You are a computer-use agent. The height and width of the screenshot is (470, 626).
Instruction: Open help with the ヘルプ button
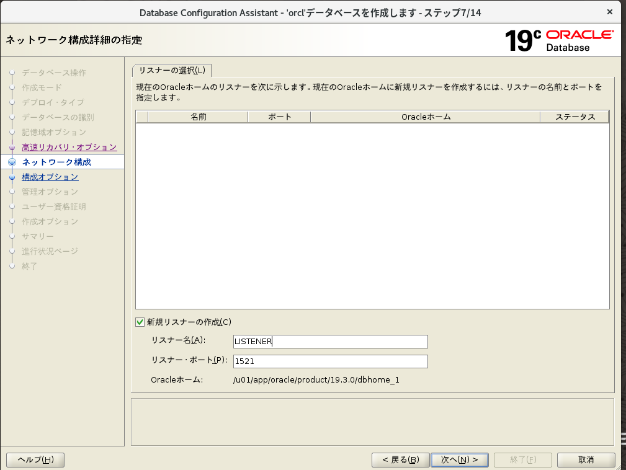(x=35, y=459)
